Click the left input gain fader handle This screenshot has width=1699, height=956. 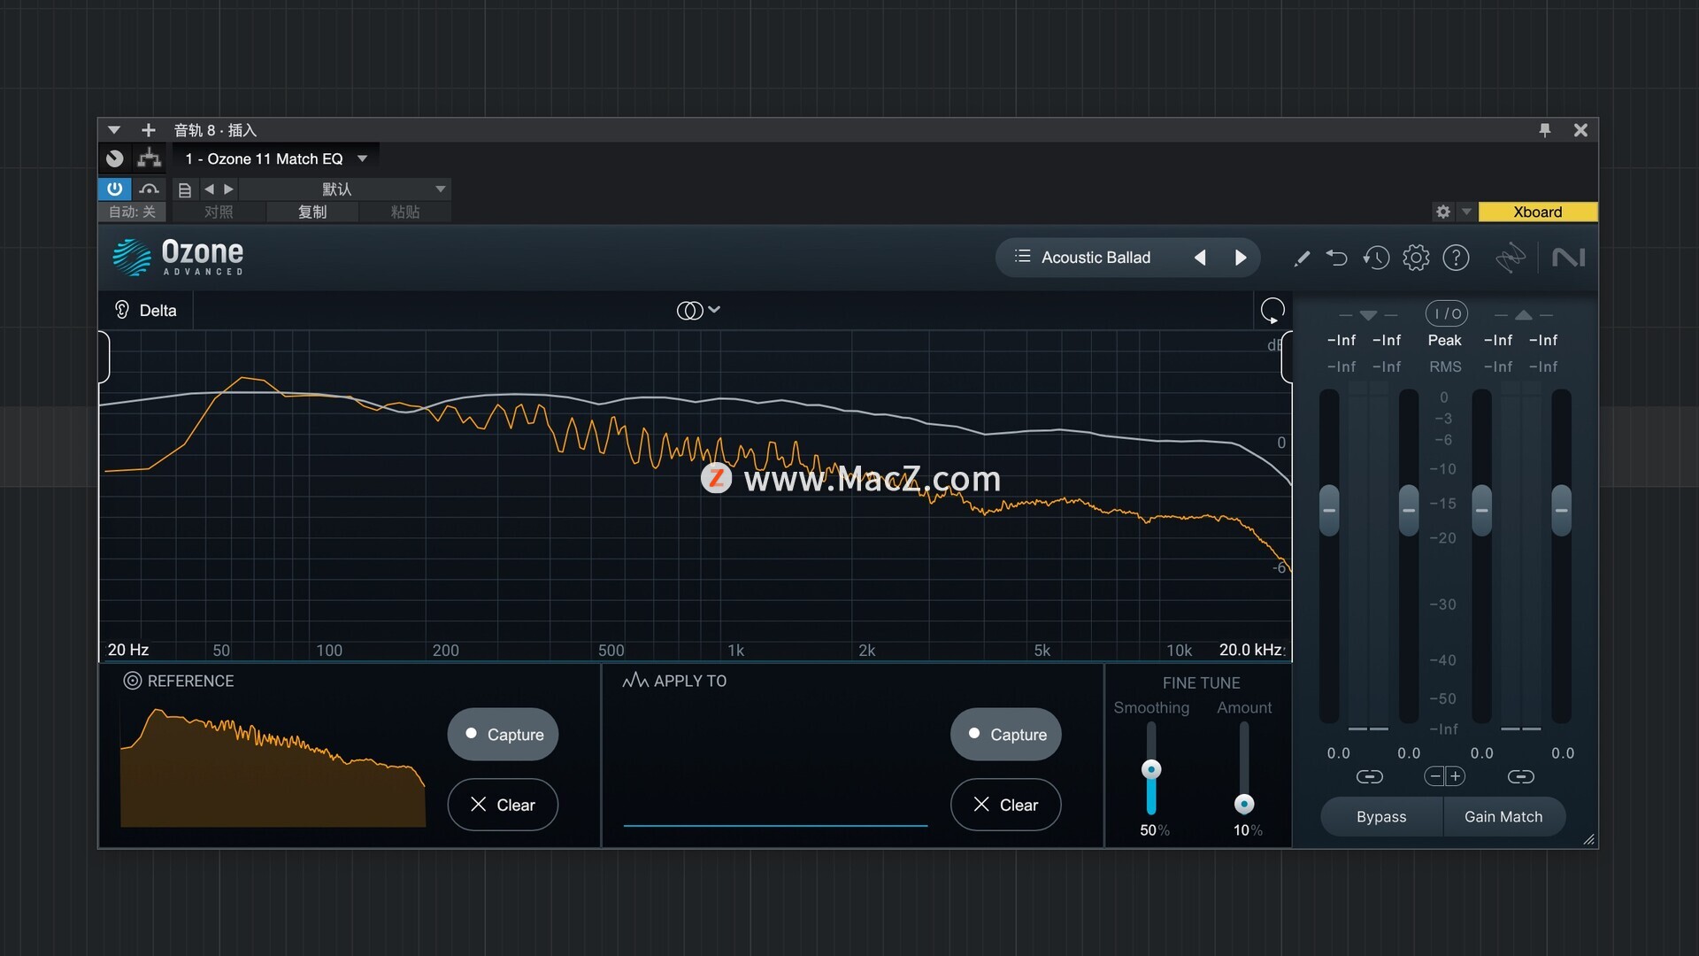[x=1329, y=511]
